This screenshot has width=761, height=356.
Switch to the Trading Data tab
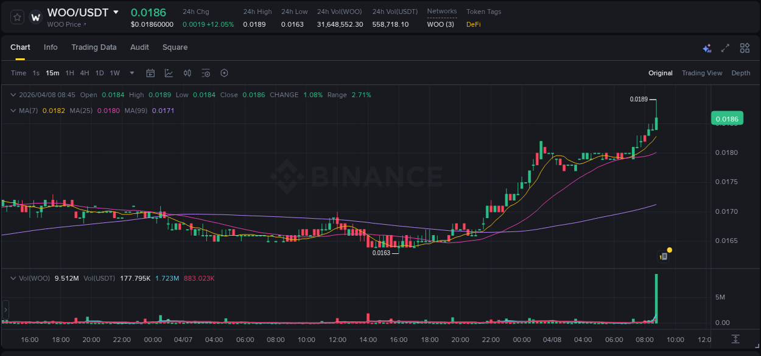94,47
